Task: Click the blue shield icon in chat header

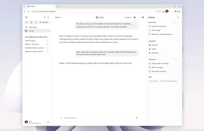Action: pyautogui.click(x=135, y=17)
